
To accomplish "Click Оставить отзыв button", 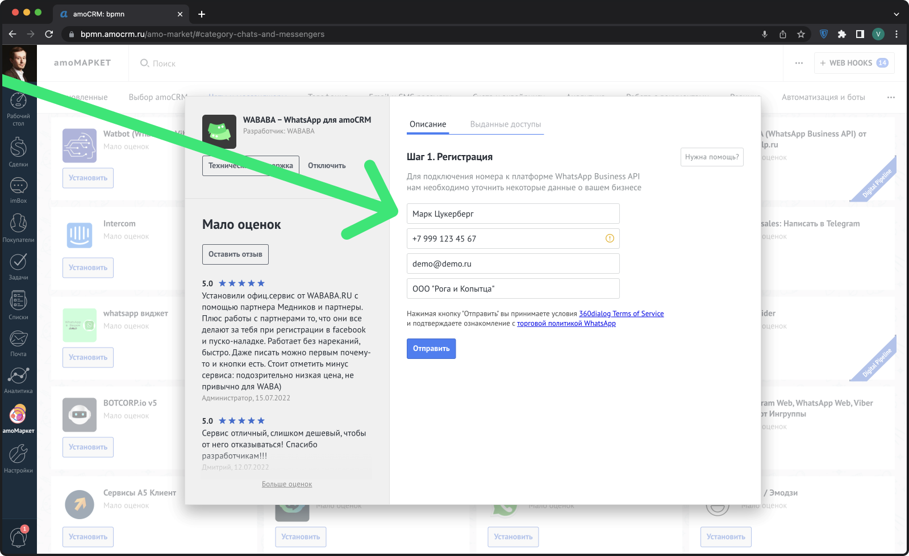I will (x=235, y=254).
